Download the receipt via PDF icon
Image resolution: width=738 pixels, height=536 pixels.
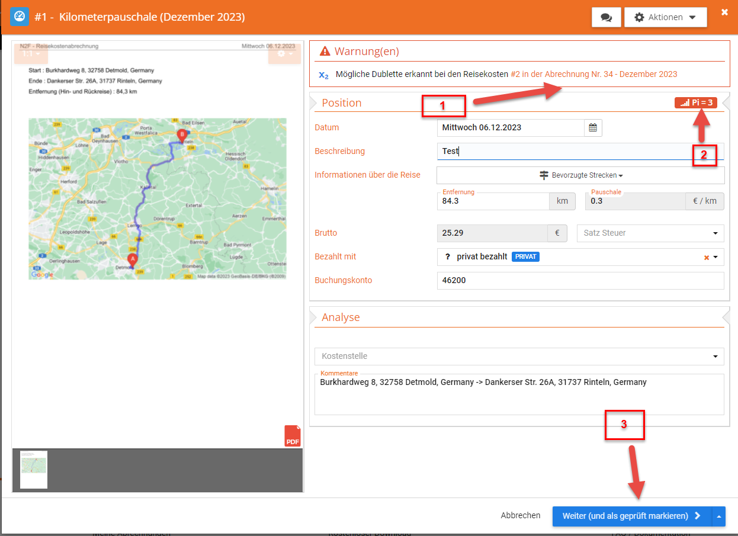293,435
